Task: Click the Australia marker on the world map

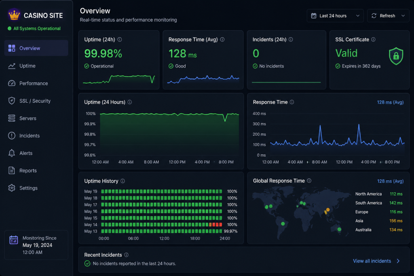Action: [339, 229]
